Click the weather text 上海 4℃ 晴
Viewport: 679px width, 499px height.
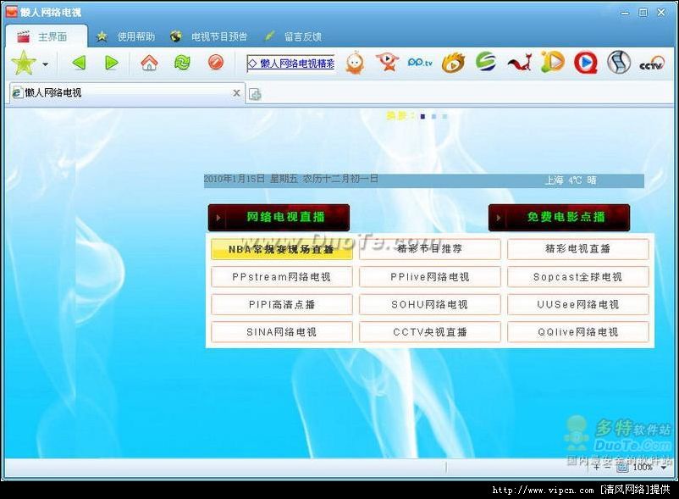coord(571,180)
